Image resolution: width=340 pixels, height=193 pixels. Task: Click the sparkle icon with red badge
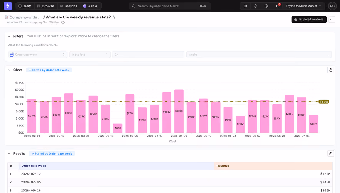pyautogui.click(x=277, y=6)
